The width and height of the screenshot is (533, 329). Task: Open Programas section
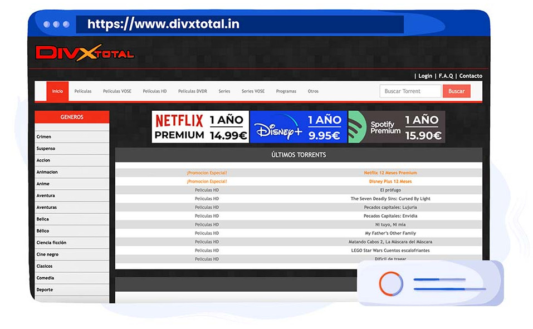click(286, 91)
